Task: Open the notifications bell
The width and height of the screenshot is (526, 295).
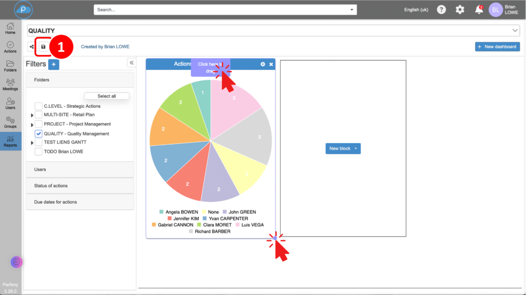Action: point(479,10)
